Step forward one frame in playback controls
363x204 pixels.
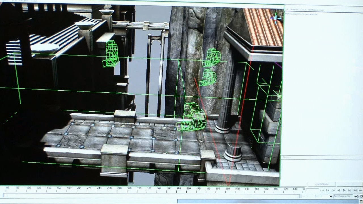pyautogui.click(x=350, y=190)
